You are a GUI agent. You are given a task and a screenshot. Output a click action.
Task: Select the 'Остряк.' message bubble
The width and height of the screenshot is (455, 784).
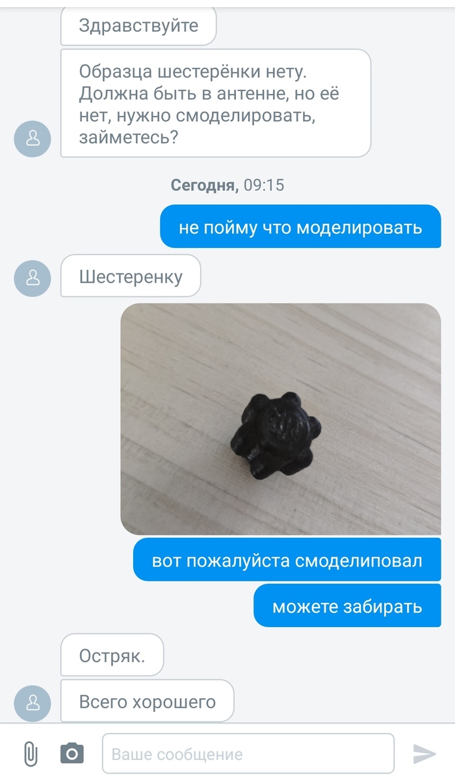point(112,654)
